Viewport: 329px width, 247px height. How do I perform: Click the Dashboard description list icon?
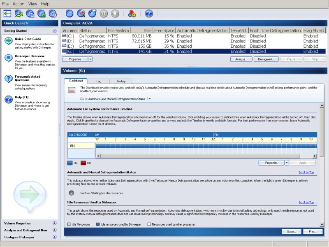[72, 90]
